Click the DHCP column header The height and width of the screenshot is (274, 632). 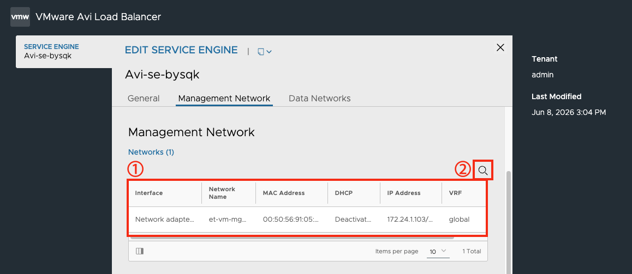pos(344,193)
